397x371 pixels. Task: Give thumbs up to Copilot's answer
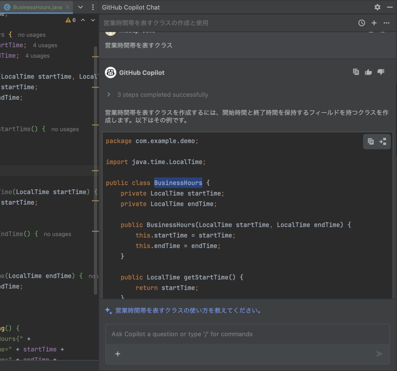click(x=368, y=72)
